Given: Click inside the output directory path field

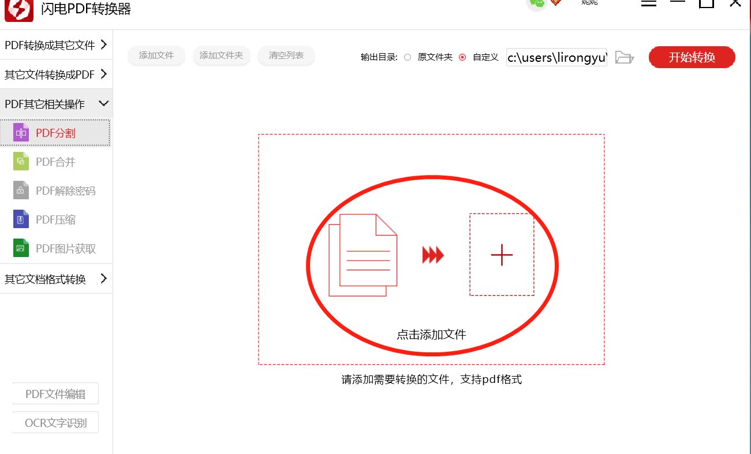Looking at the screenshot, I should 556,57.
